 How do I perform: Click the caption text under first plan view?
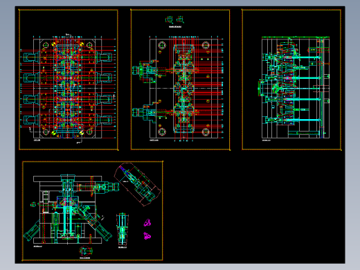(37, 140)
